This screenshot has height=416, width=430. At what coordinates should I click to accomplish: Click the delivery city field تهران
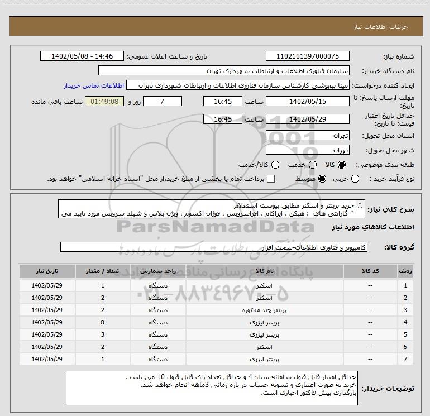tap(307, 150)
